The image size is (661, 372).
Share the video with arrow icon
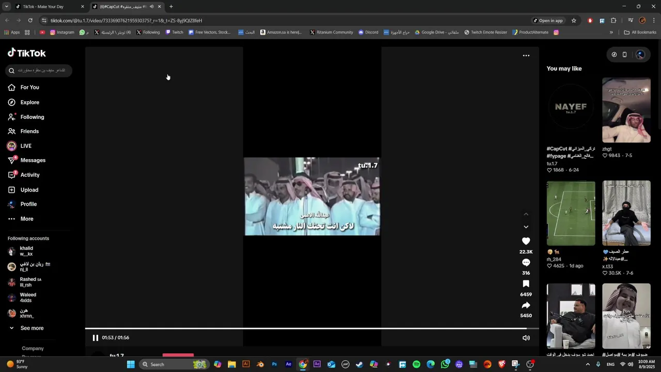pyautogui.click(x=526, y=305)
